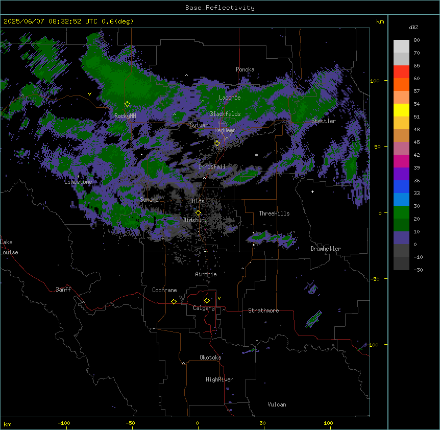Click the 0 tick label on the bottom axis
The height and width of the screenshot is (430, 440).
coord(197,423)
